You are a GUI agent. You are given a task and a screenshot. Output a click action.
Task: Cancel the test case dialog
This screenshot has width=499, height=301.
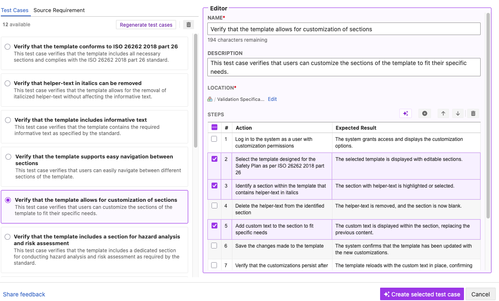pos(481,294)
